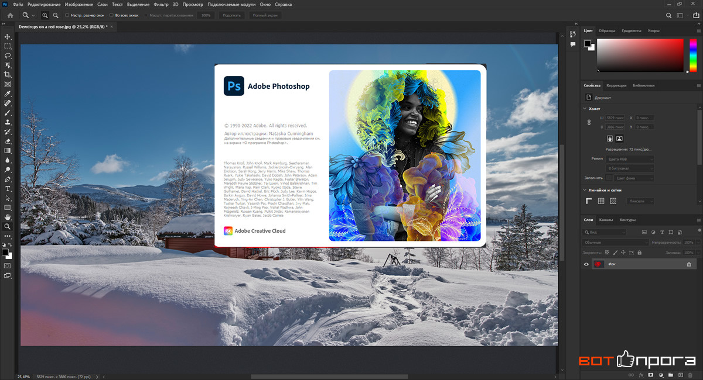Select the Zoom tool in toolbar
Screen dimensions: 703x380
(x=8, y=226)
